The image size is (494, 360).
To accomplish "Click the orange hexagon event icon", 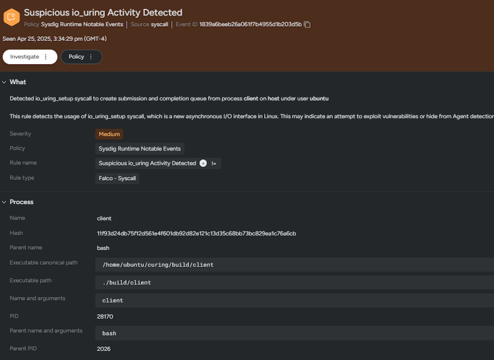I will [12, 17].
